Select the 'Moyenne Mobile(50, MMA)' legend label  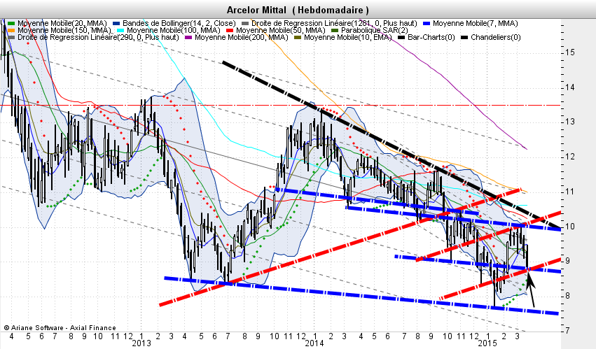281,30
